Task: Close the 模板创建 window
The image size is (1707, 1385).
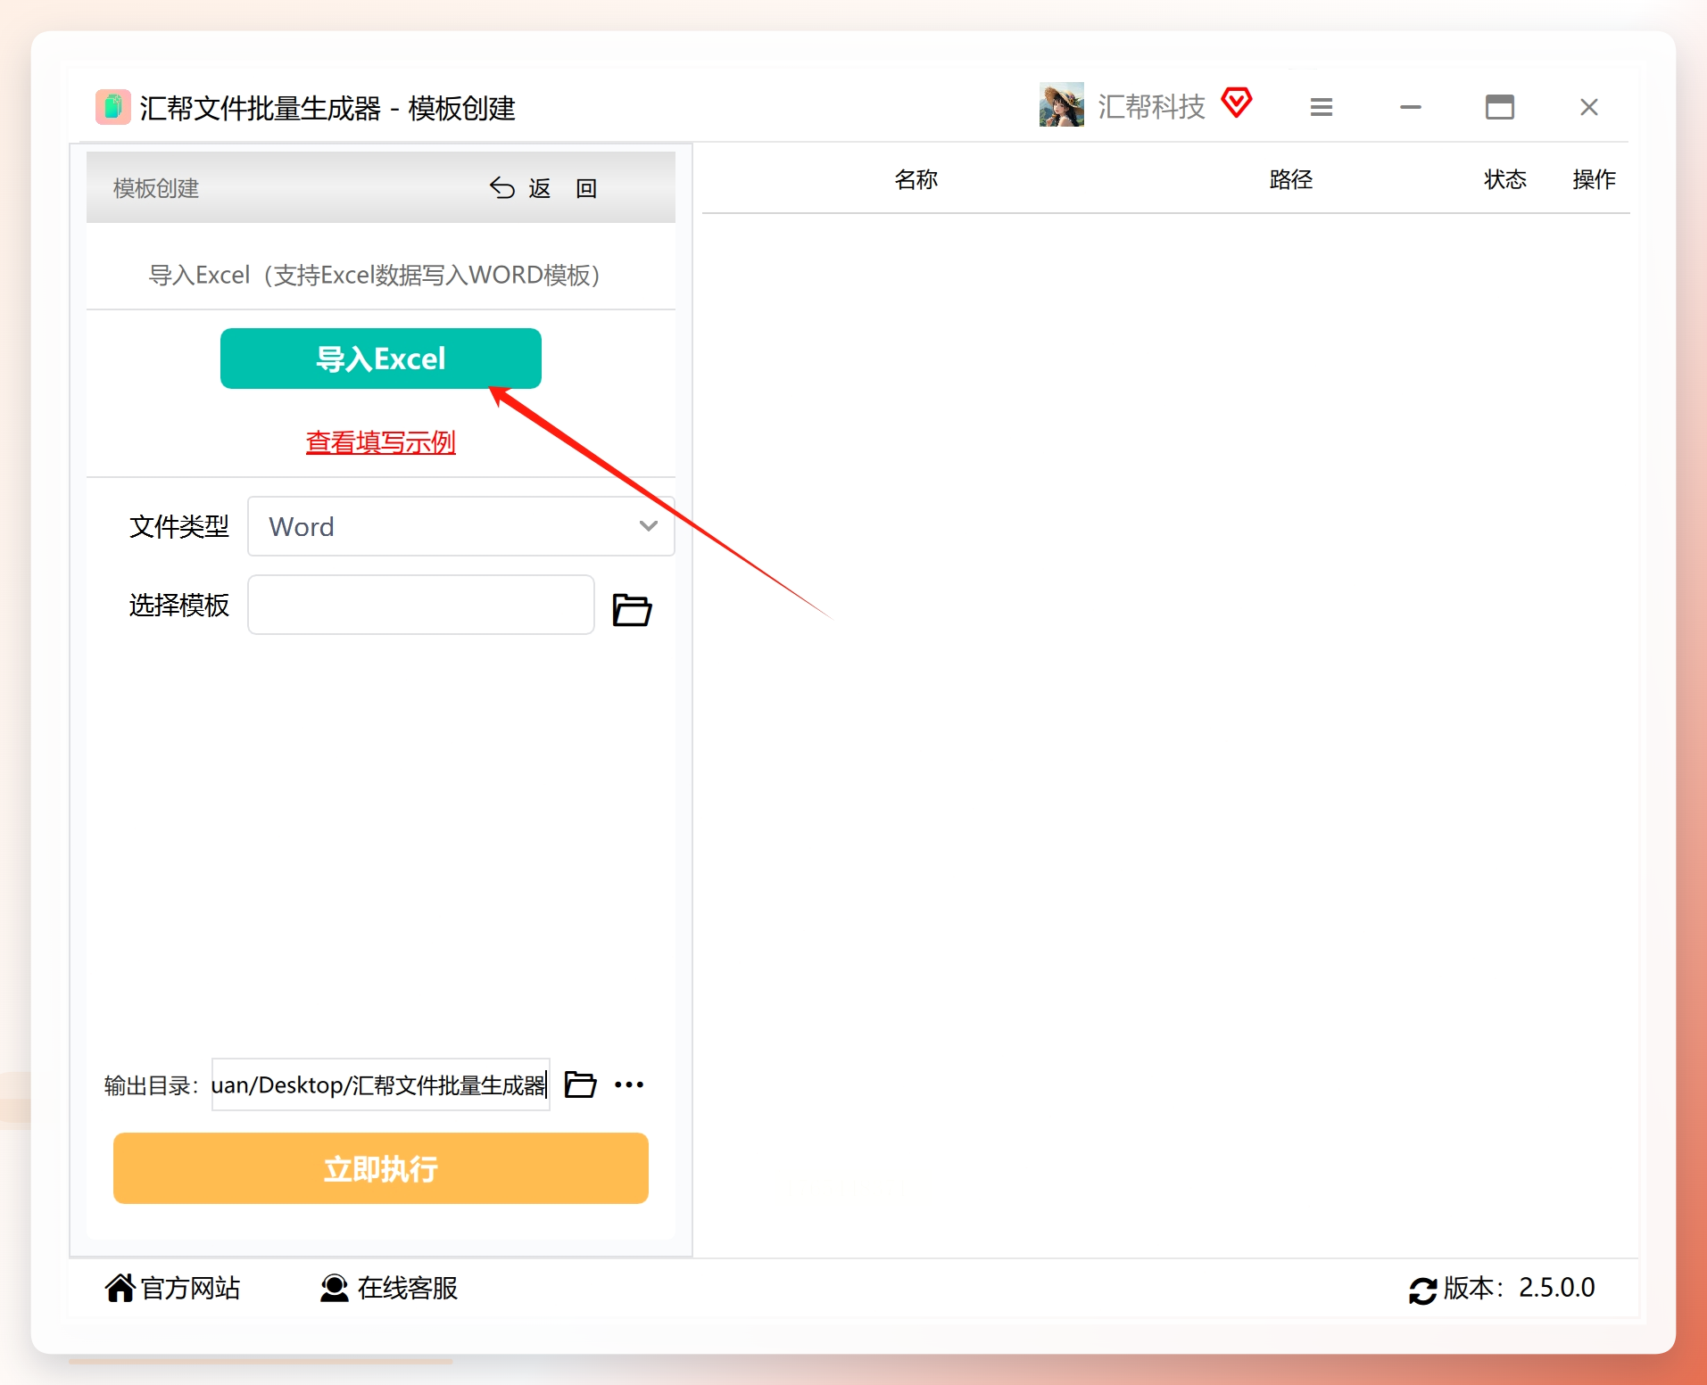Action: click(x=1588, y=107)
